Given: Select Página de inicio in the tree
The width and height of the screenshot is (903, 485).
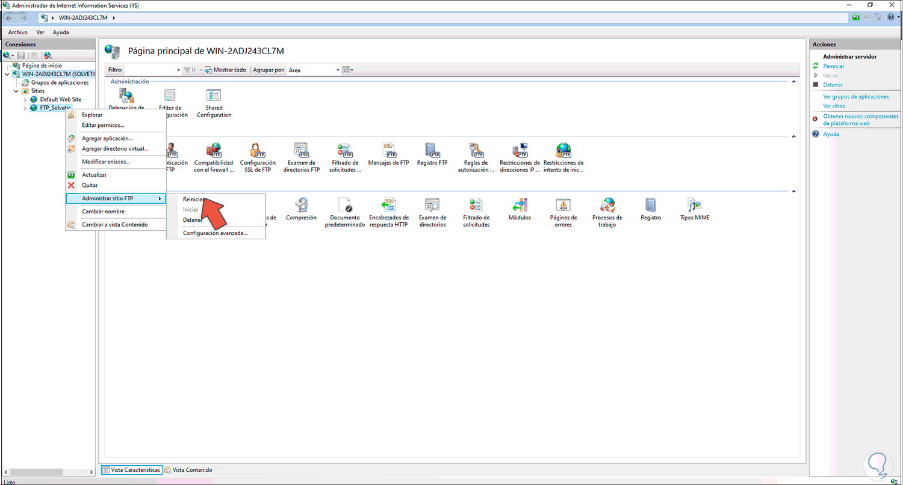Looking at the screenshot, I should point(42,66).
